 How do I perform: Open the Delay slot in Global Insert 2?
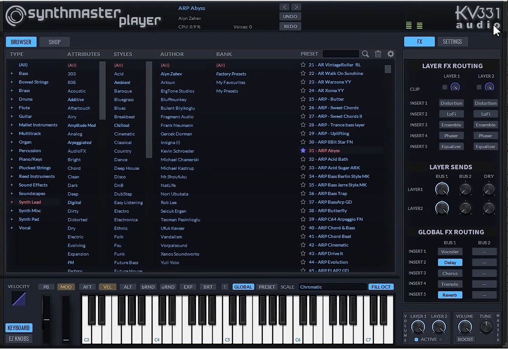[450, 262]
